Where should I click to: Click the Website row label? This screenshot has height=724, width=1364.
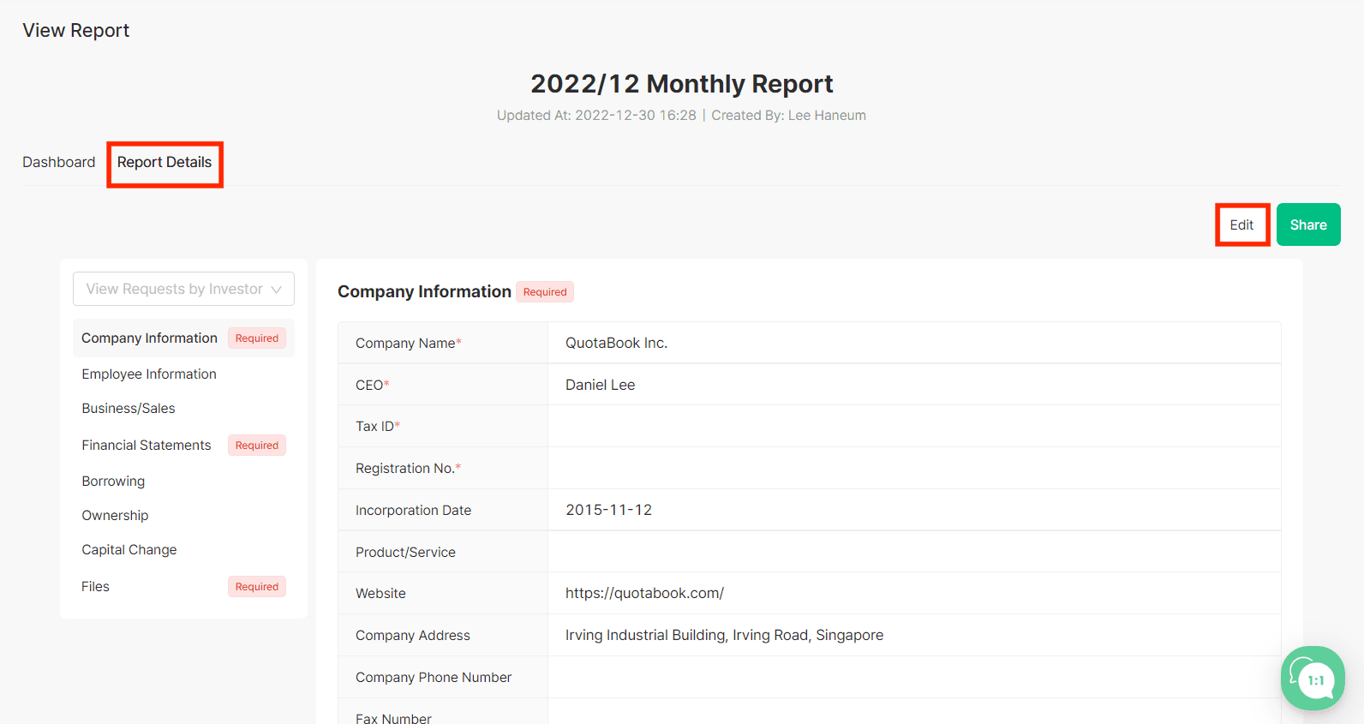[380, 594]
